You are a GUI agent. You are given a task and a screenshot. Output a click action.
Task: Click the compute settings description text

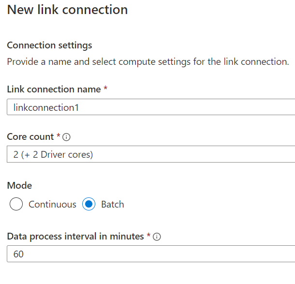point(148,62)
